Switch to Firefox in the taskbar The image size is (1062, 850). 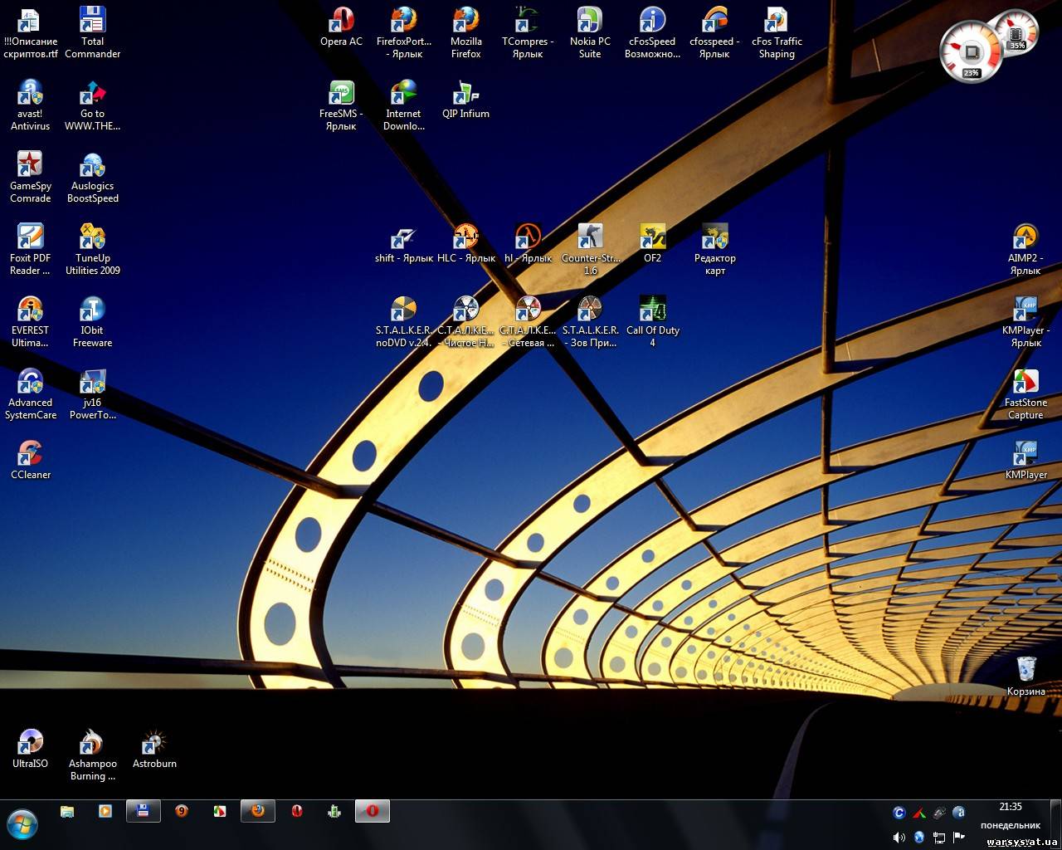258,811
